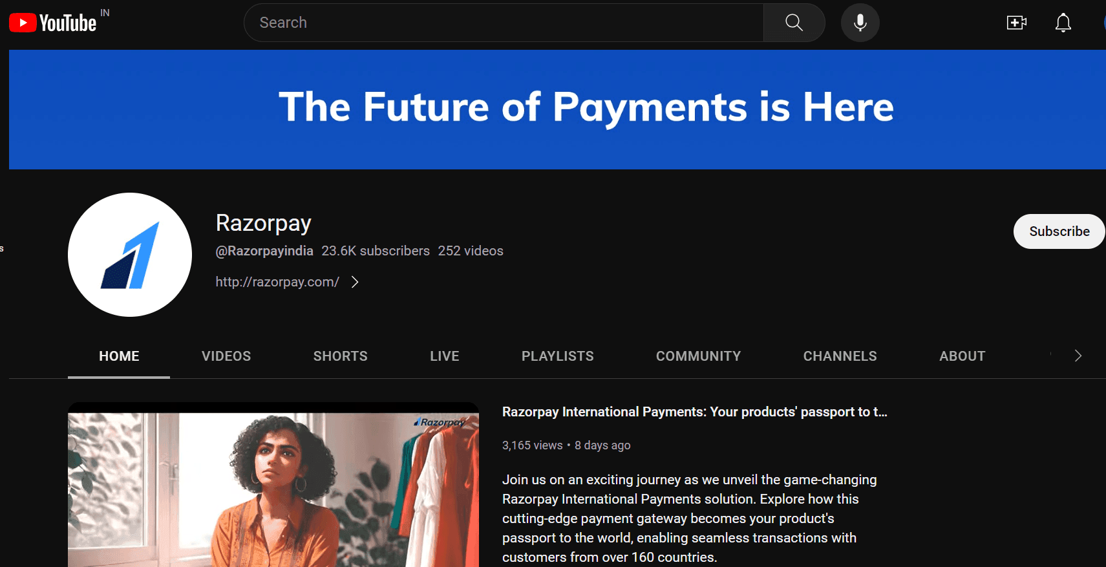This screenshot has height=567, width=1106.
Task: Click the featured video description text
Action: coord(690,519)
